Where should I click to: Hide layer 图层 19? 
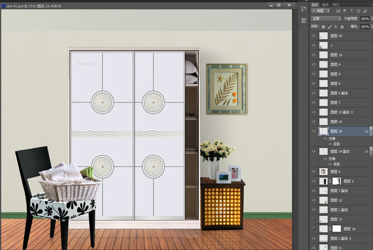point(313,55)
